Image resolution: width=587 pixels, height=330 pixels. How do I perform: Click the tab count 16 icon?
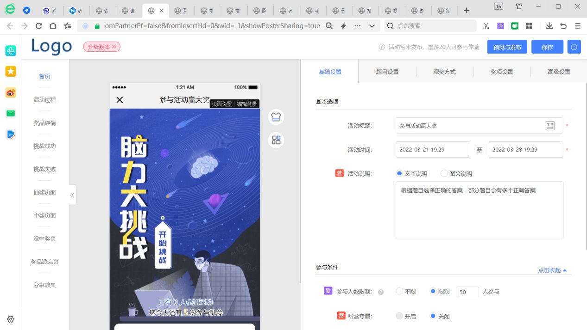click(x=499, y=6)
